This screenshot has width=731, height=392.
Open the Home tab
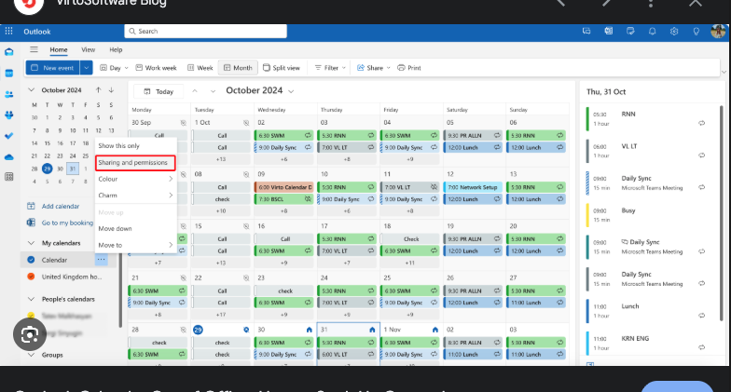click(59, 49)
